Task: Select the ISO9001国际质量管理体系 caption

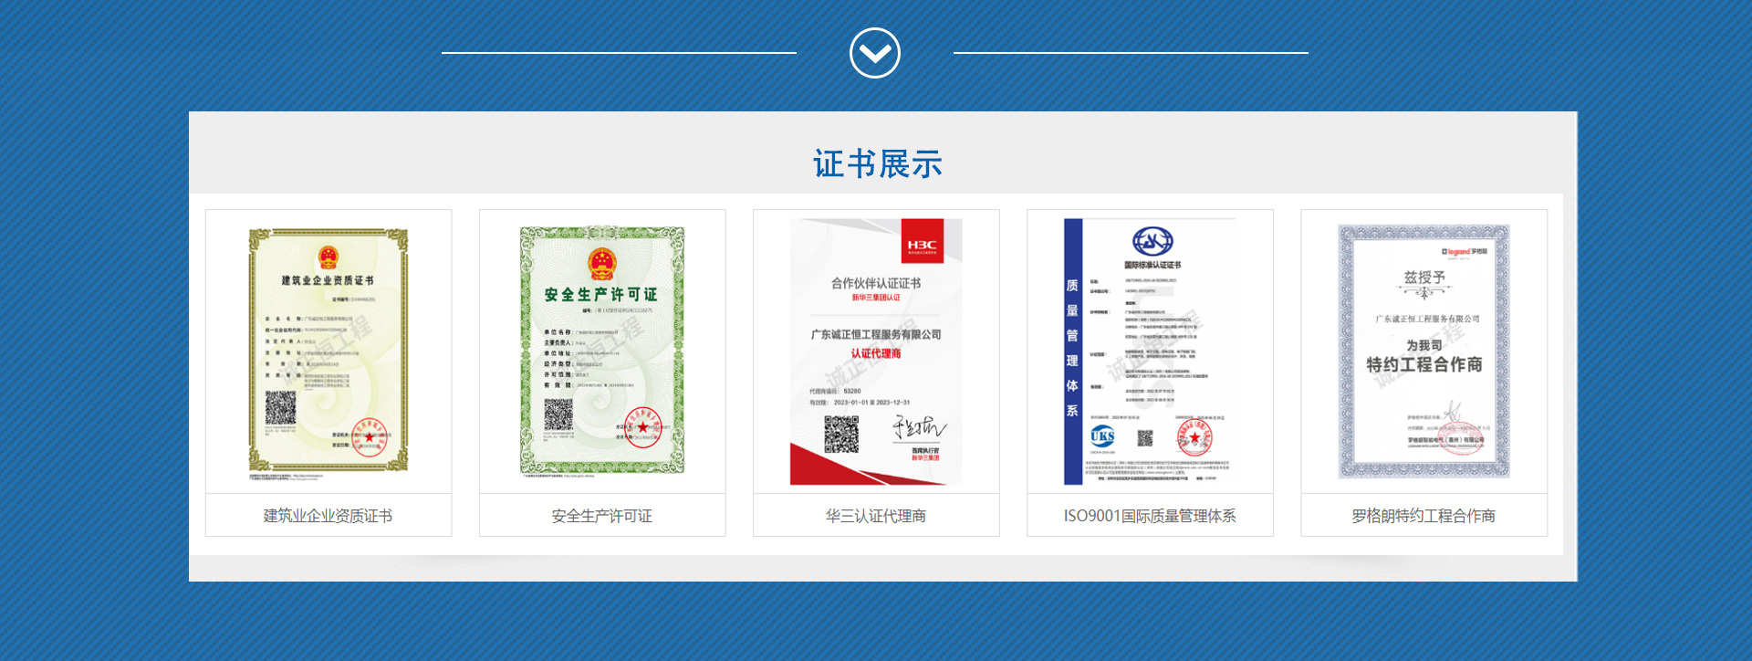Action: click(1150, 516)
